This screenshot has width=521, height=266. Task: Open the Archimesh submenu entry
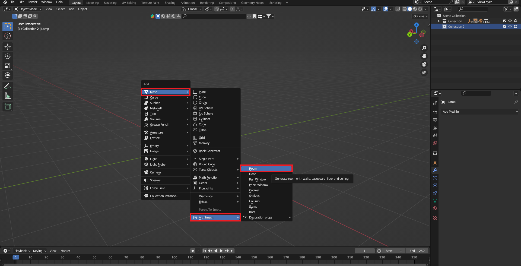(215, 217)
